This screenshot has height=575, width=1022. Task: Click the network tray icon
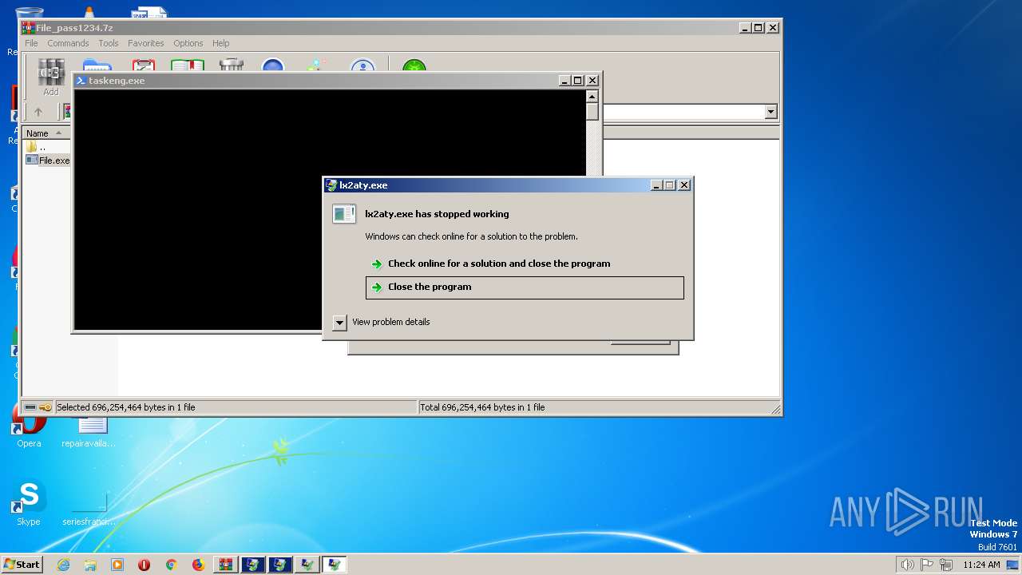pos(947,565)
